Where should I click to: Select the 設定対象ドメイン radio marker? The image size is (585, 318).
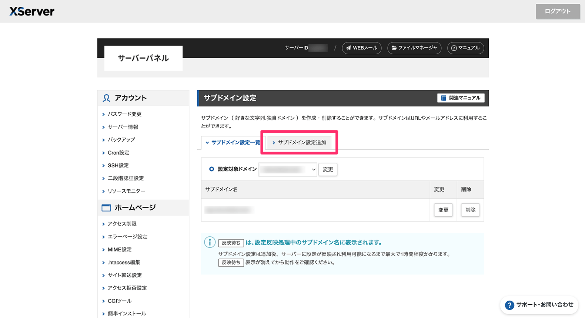tap(211, 169)
